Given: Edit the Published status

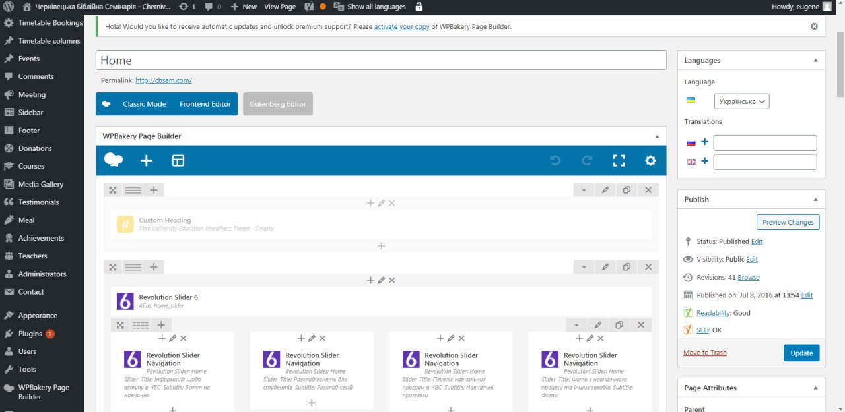Looking at the screenshot, I should click(757, 242).
